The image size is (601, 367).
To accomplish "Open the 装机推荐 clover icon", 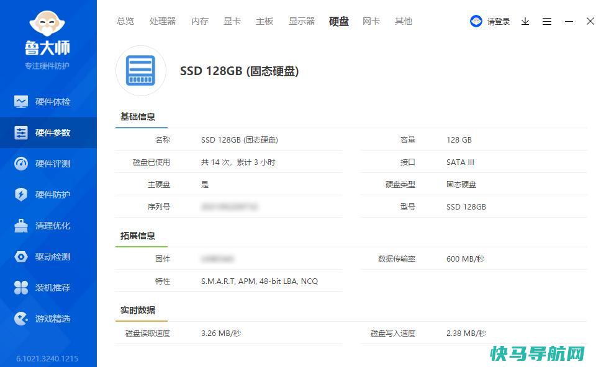I will pyautogui.click(x=21, y=288).
